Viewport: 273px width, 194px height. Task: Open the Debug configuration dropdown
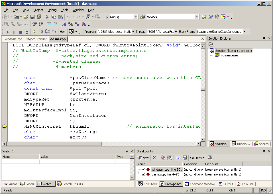coord(136,17)
